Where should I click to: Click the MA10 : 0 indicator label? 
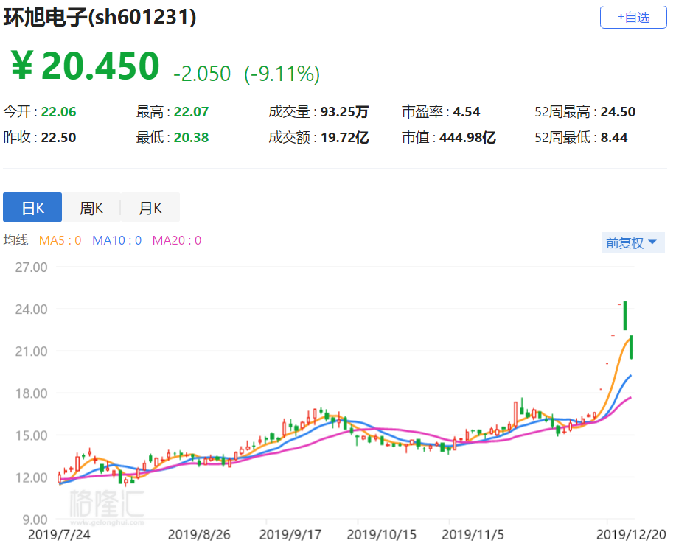click(x=116, y=240)
